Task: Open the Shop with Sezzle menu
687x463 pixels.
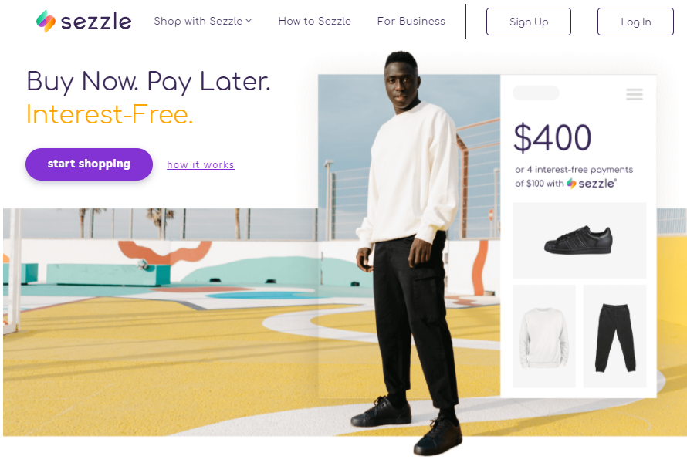Action: (x=202, y=21)
